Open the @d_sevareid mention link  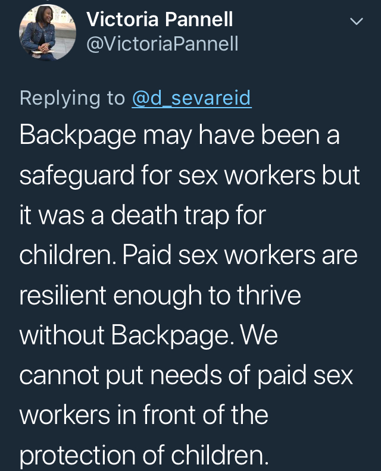pos(192,98)
